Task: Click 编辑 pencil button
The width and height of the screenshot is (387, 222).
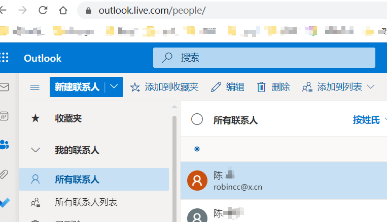Action: (x=228, y=87)
